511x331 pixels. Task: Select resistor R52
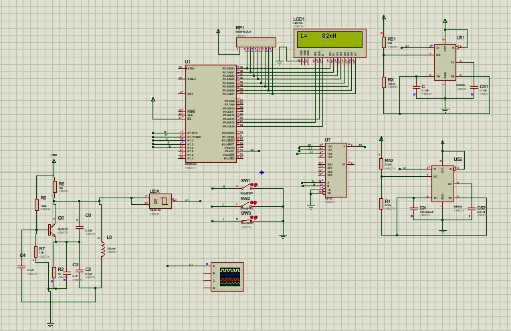tap(381, 163)
